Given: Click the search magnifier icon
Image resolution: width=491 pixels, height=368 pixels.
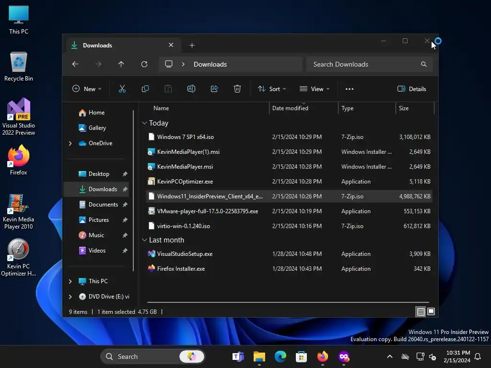Looking at the screenshot, I should pyautogui.click(x=424, y=64).
